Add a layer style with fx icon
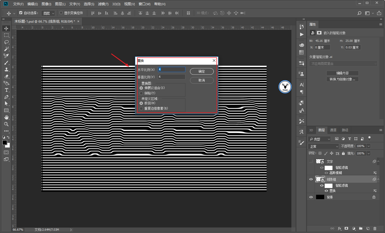 [x=339, y=229]
